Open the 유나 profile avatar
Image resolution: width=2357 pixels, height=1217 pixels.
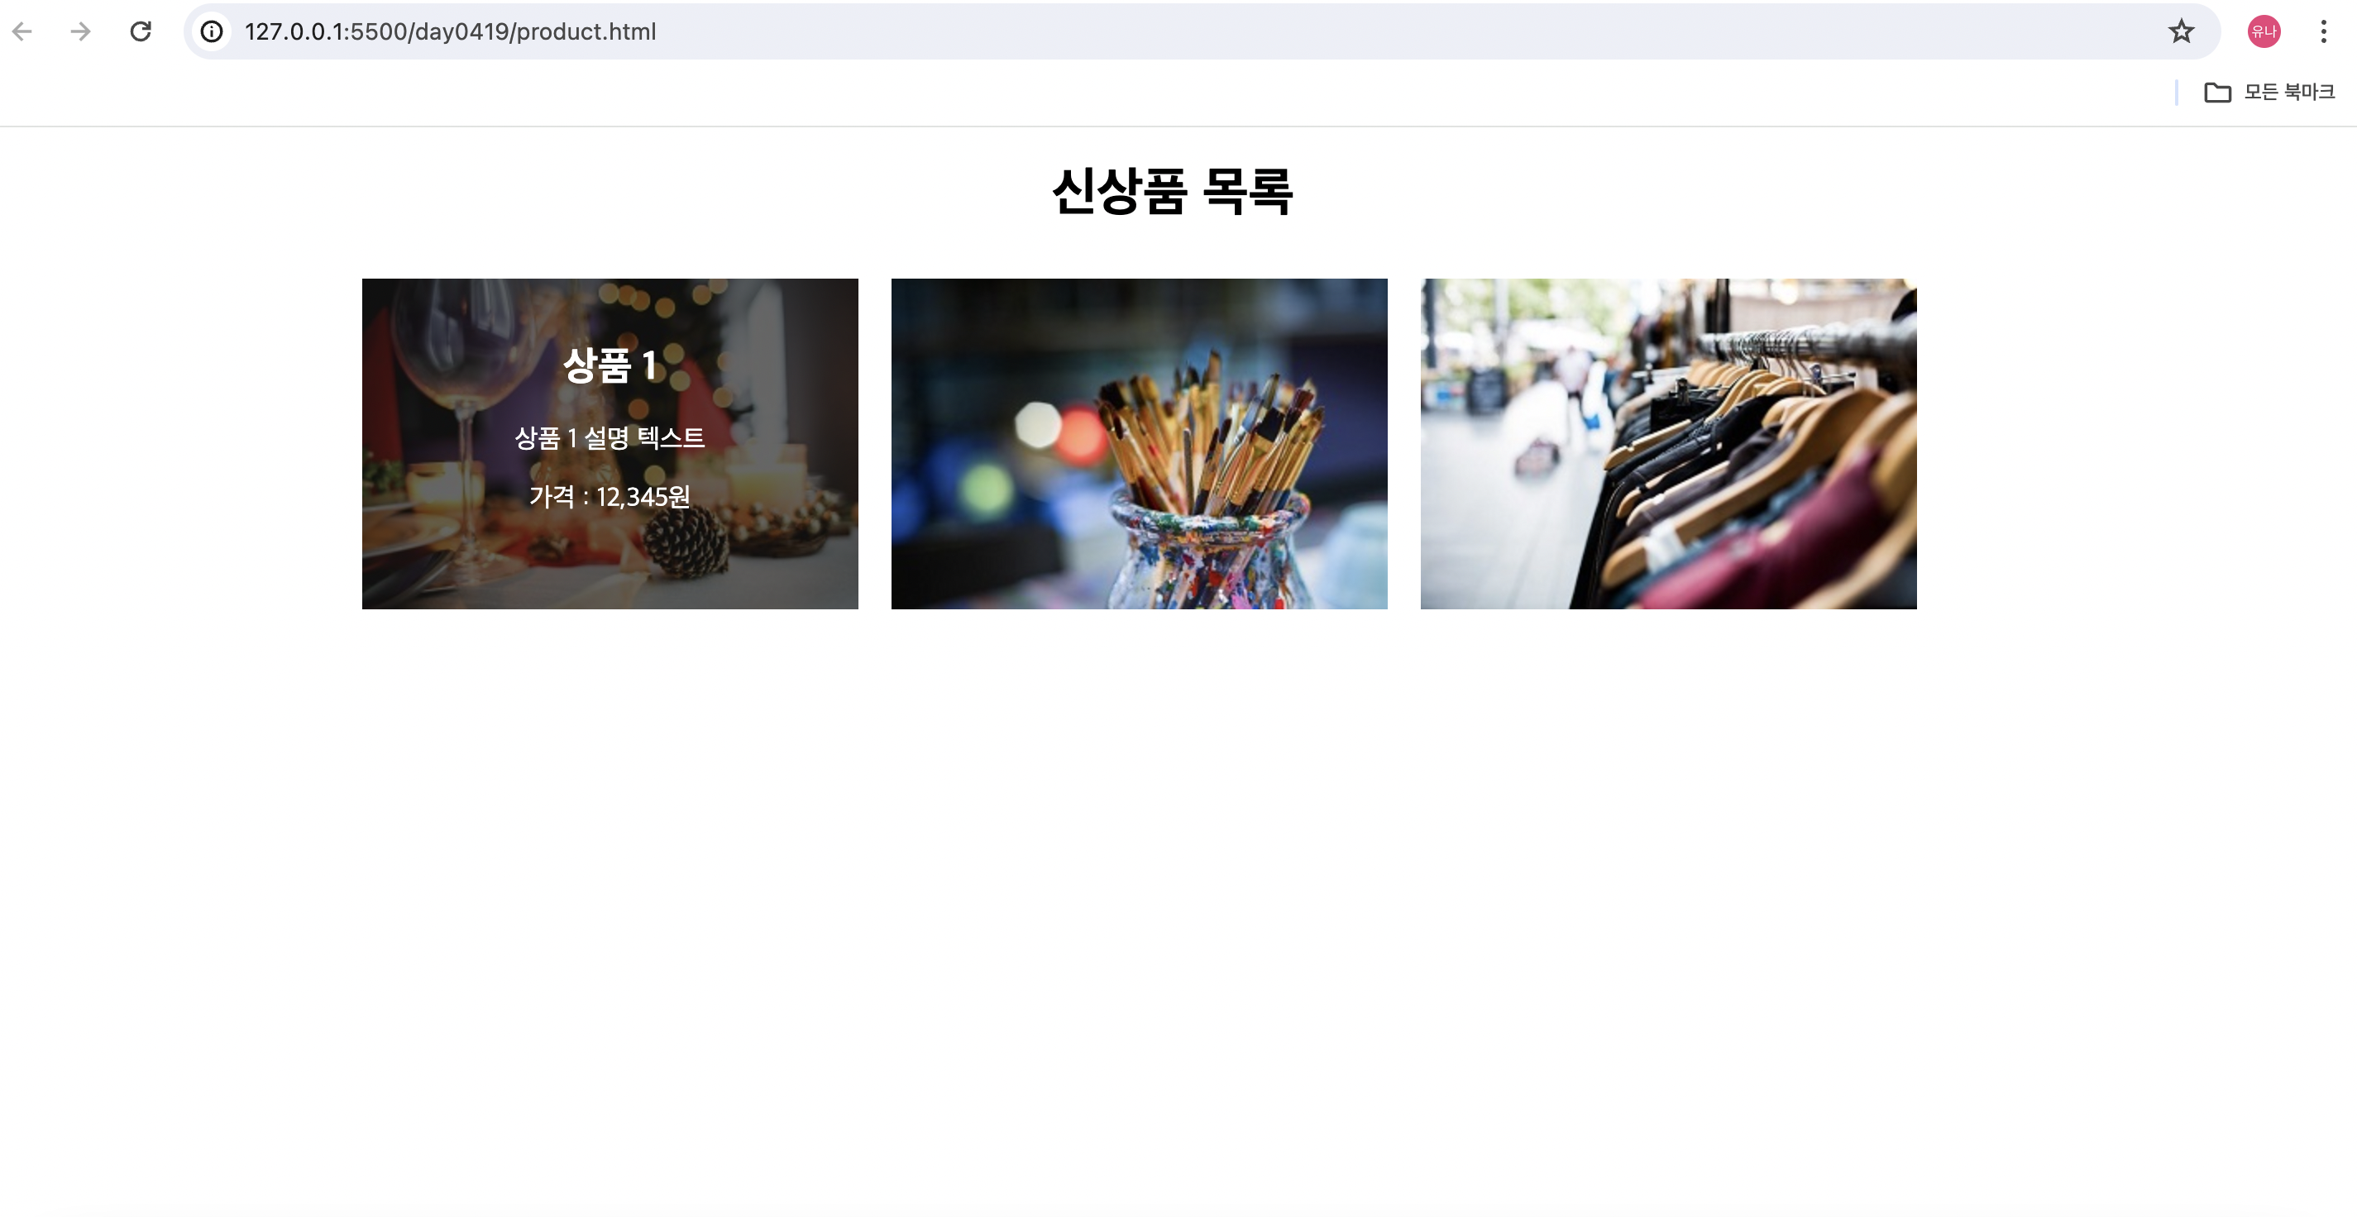(2264, 32)
